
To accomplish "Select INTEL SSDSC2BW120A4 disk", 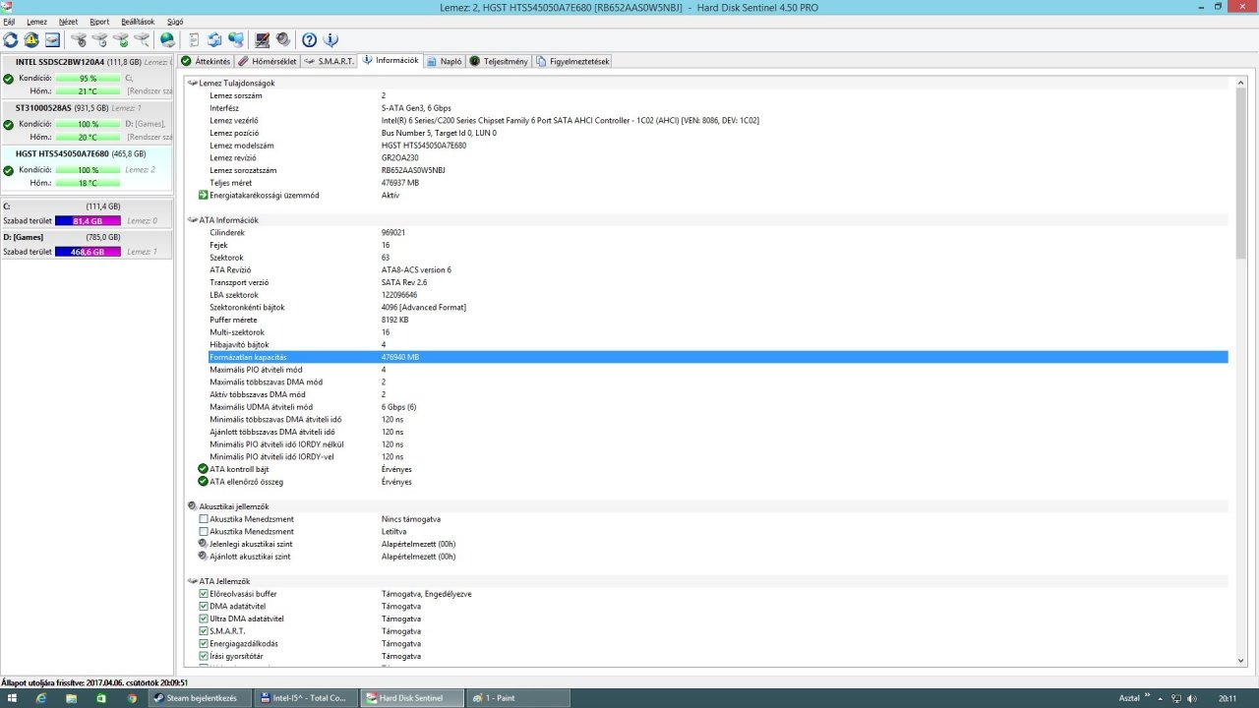I will [x=87, y=77].
